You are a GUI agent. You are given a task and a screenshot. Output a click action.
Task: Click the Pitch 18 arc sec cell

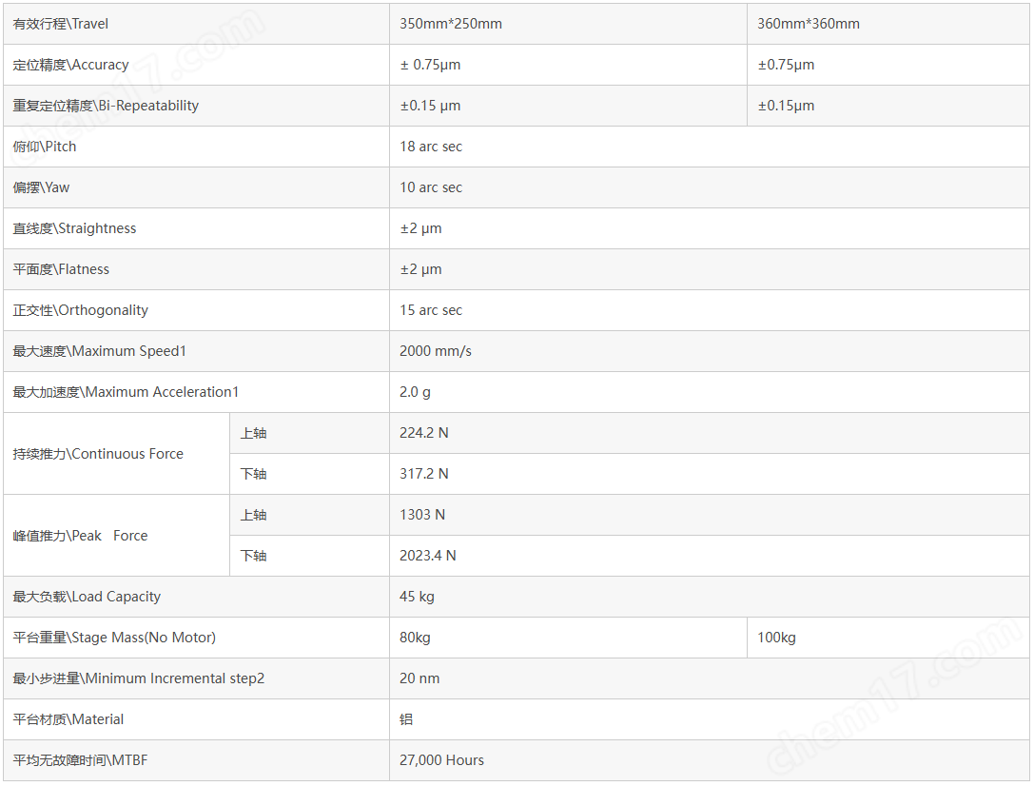(710, 147)
